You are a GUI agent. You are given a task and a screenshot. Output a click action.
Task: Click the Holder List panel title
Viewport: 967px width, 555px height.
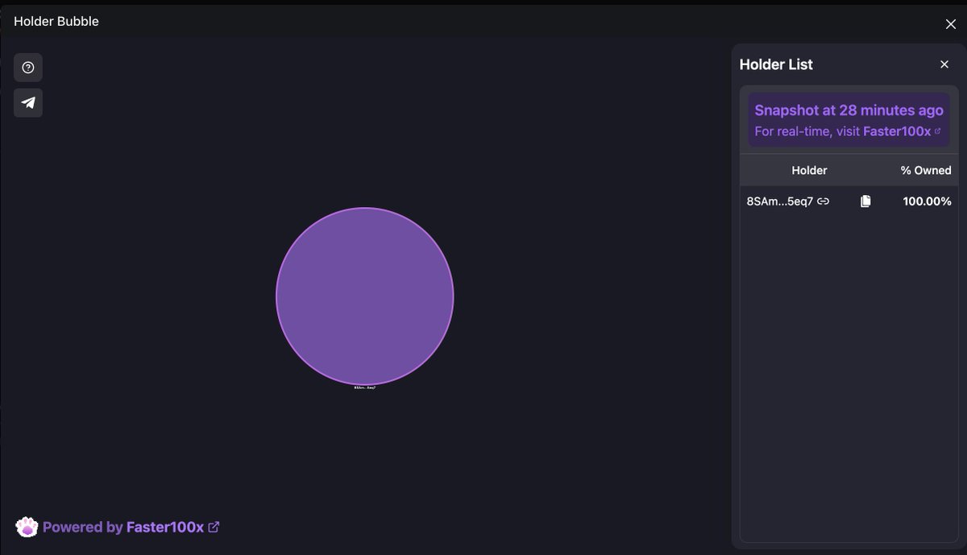tap(776, 64)
